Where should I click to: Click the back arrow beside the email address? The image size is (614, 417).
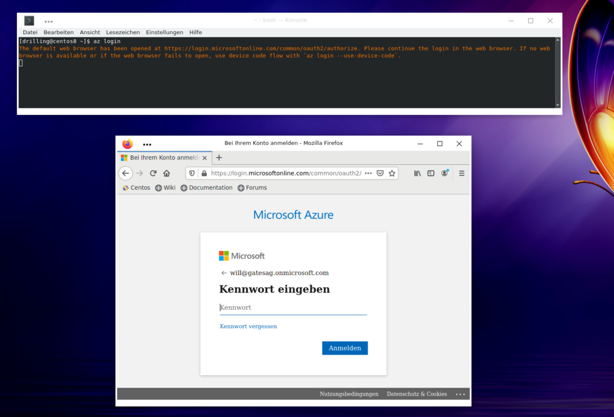[224, 273]
